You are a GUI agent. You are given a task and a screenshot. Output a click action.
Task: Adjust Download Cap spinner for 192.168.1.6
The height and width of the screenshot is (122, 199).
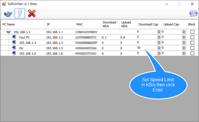[159, 53]
